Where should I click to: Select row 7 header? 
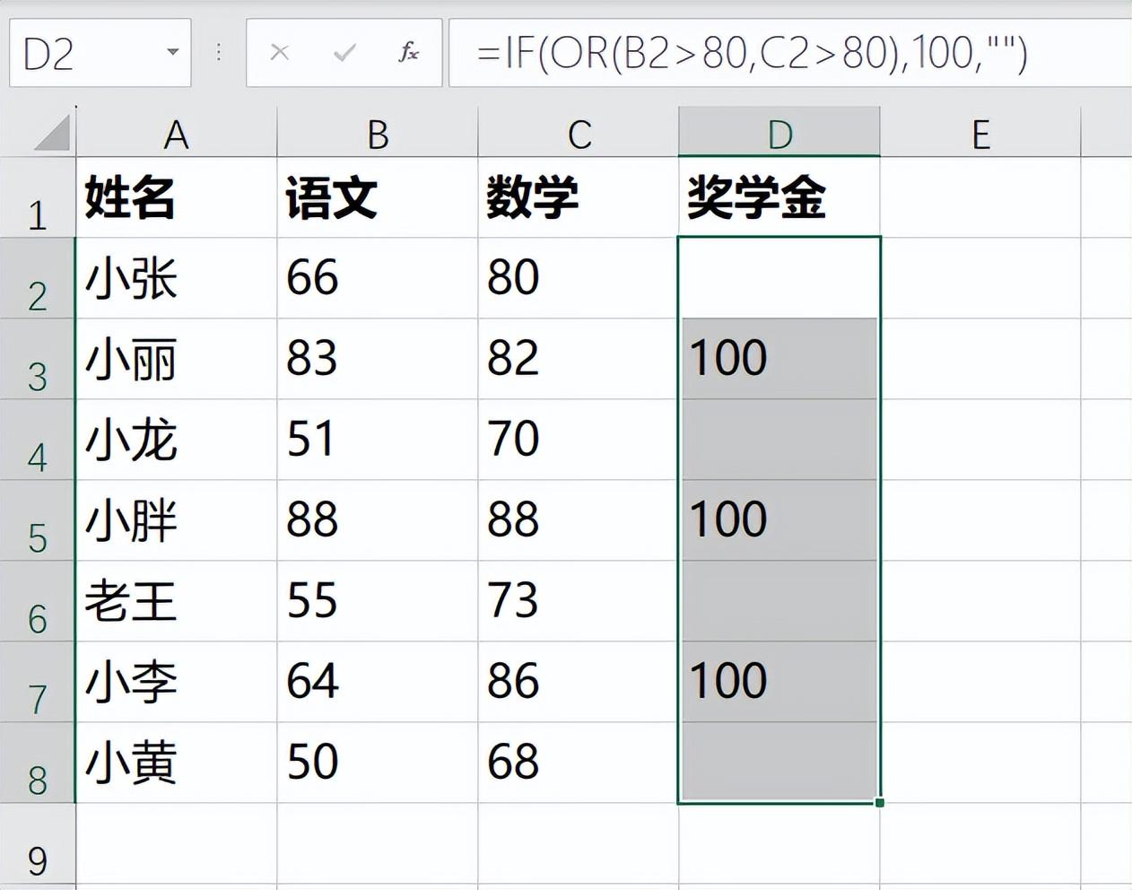point(38,682)
